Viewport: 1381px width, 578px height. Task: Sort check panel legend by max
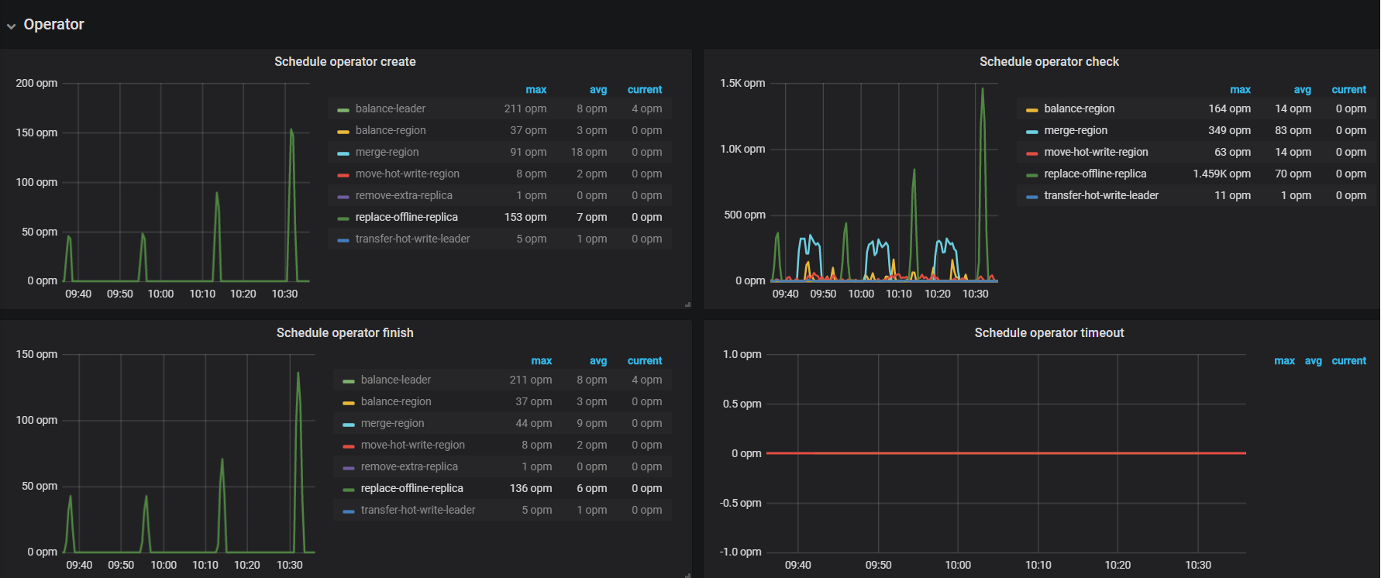1240,90
